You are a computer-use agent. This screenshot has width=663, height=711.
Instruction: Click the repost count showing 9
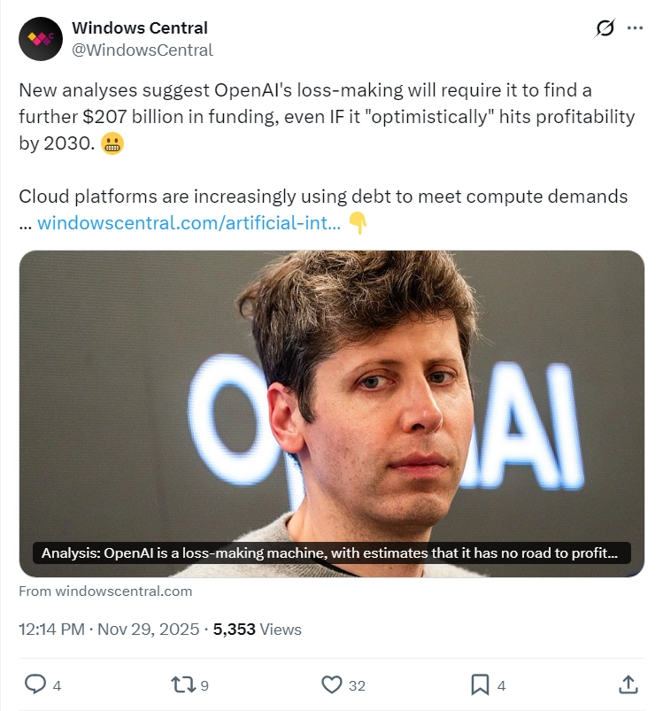(x=204, y=684)
